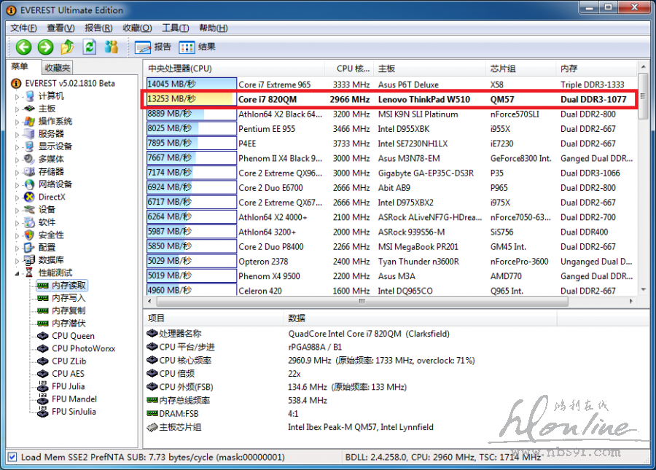Toggle the status bar Load Mem checkbox
Viewport: 656px width, 470px height.
coord(12,457)
